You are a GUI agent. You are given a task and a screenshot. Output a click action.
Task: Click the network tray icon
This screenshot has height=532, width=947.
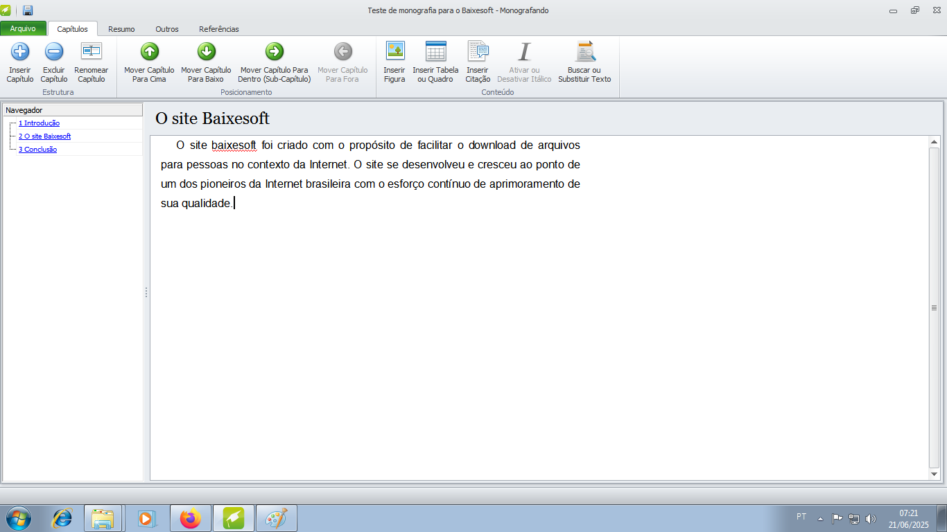click(x=854, y=518)
